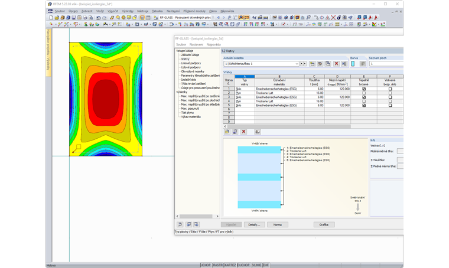449x268 pixels.
Task: Toggle tepelně tvrzené checkbox for layer 3
Action: click(x=364, y=97)
